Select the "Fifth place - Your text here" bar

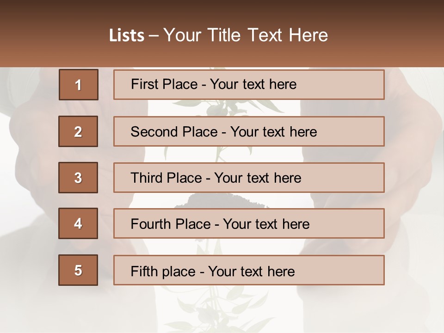click(249, 270)
